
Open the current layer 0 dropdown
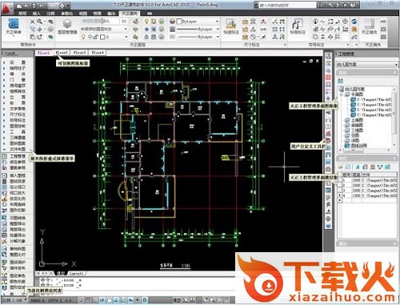pyautogui.click(x=104, y=37)
